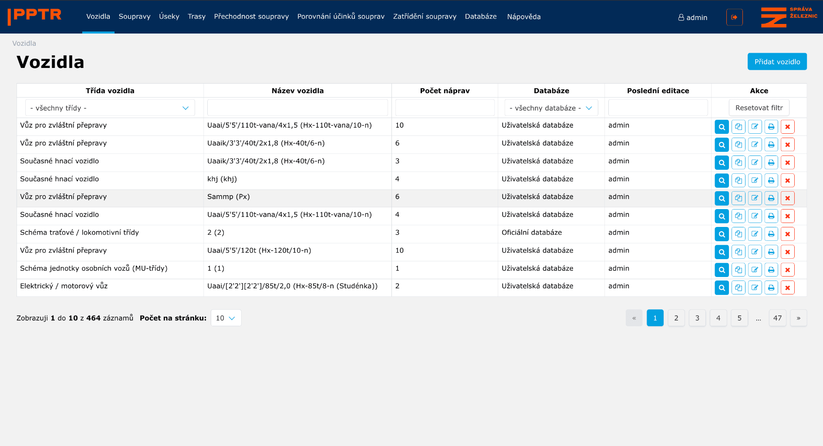
Task: Print the Sammp (Px) vehicle record
Action: coord(771,198)
